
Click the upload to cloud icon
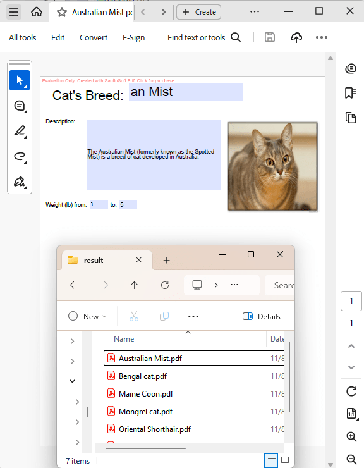[296, 37]
